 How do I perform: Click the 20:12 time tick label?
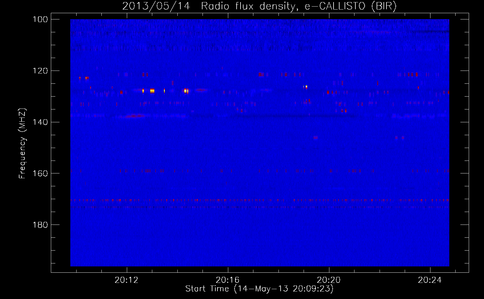click(x=127, y=280)
